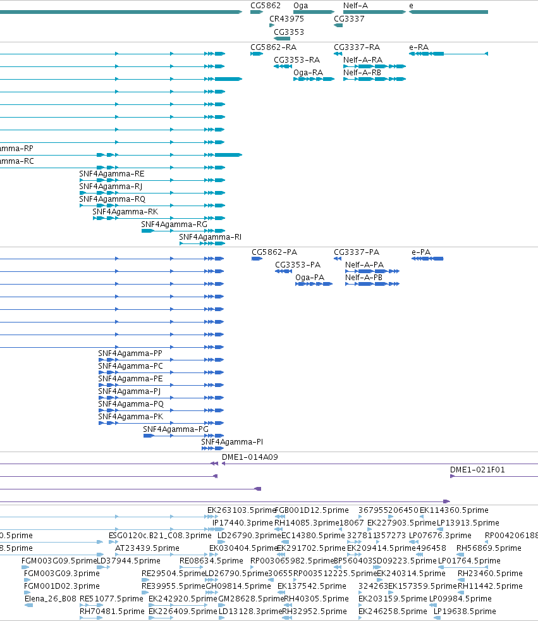Select transcript CG5862-RA
Image resolution: width=538 pixels, height=621 pixels.
273,47
